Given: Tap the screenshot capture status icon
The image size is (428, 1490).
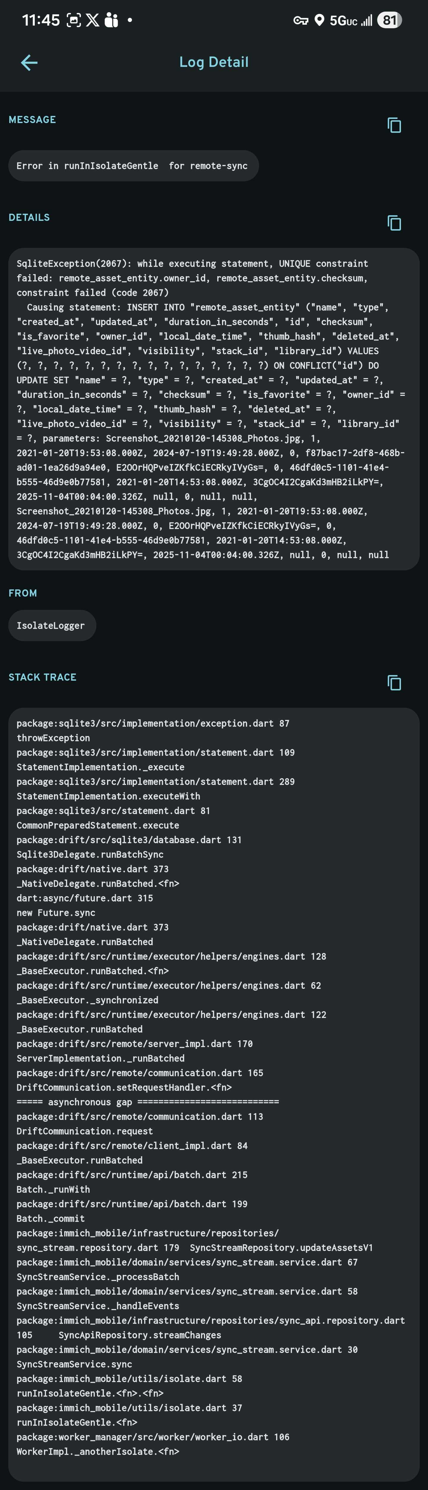Looking at the screenshot, I should point(73,20).
